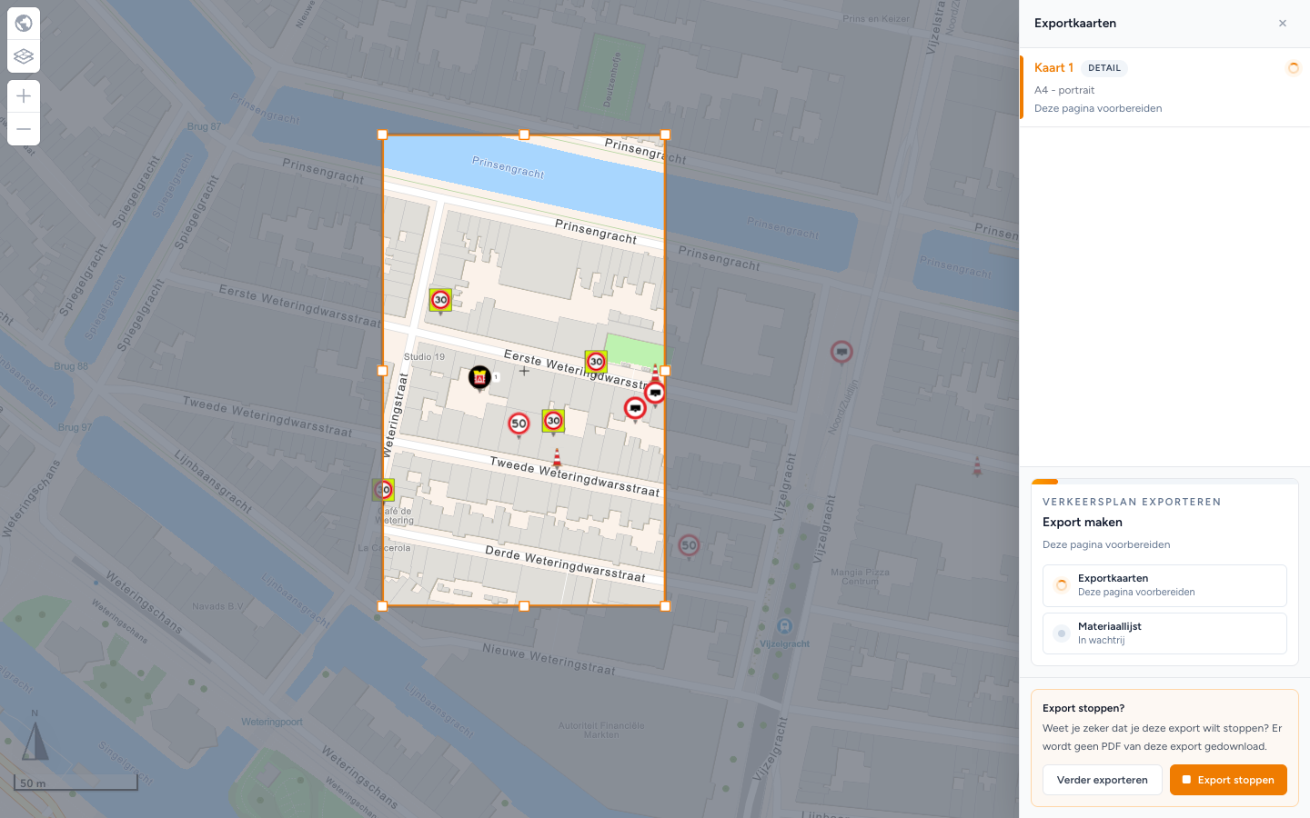Screen dimensions: 1310x818
Task: Click the crosshair at frame center
Action: 524,371
